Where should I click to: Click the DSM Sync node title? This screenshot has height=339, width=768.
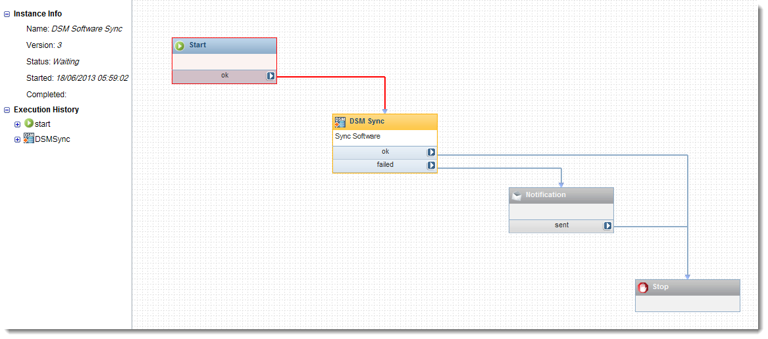tap(367, 122)
